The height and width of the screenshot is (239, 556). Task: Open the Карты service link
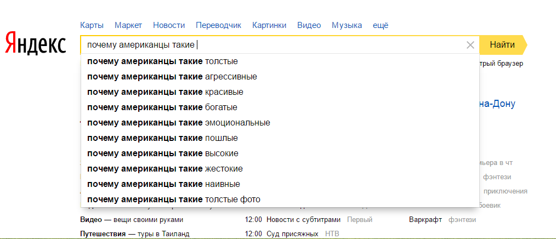[92, 25]
